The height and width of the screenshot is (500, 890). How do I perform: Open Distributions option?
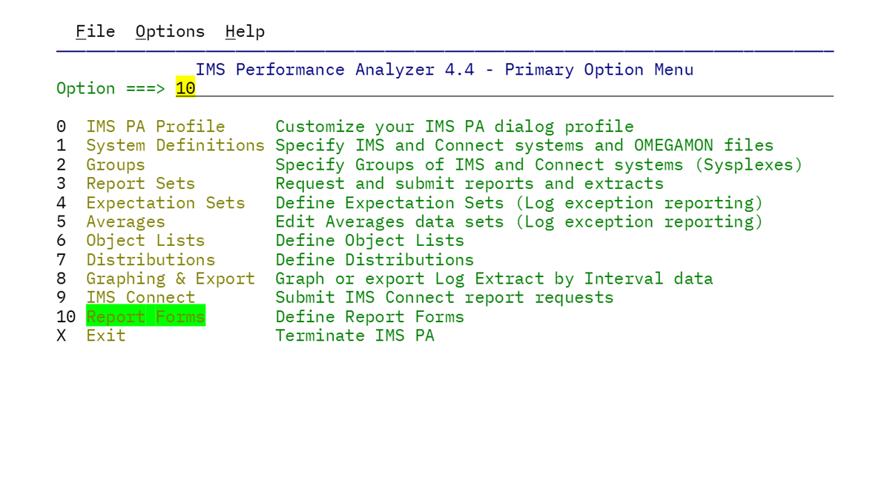click(x=151, y=259)
